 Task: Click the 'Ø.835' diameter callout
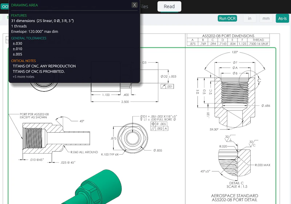[158, 151]
